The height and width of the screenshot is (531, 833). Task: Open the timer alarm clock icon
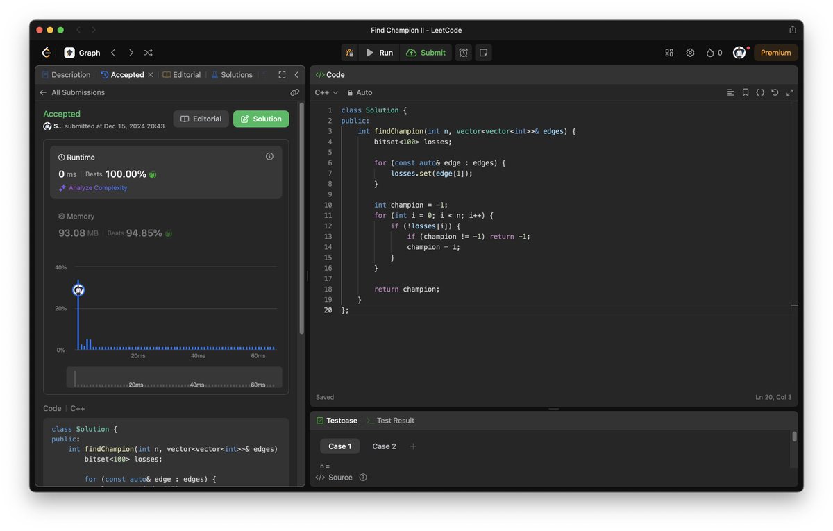pos(463,53)
